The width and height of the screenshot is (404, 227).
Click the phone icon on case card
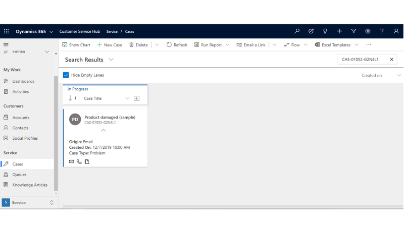point(79,161)
